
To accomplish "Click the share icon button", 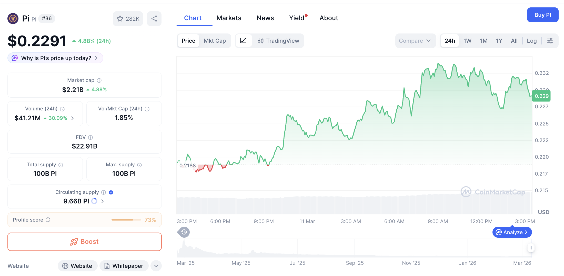I will [x=154, y=18].
